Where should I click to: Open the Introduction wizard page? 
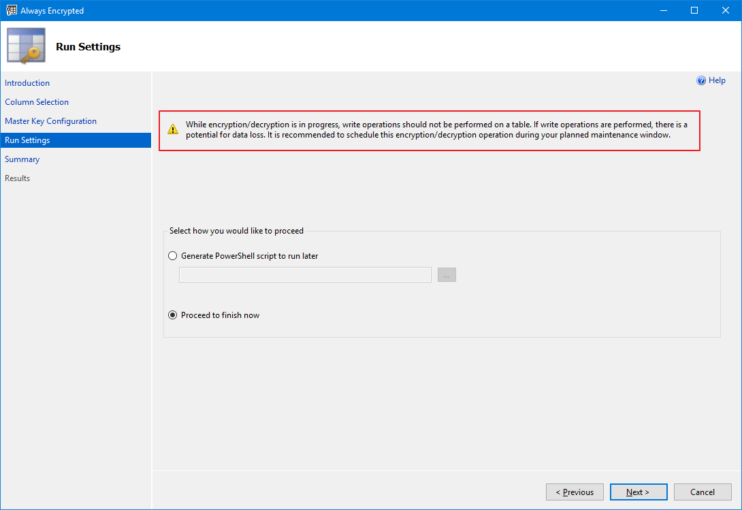(x=27, y=83)
